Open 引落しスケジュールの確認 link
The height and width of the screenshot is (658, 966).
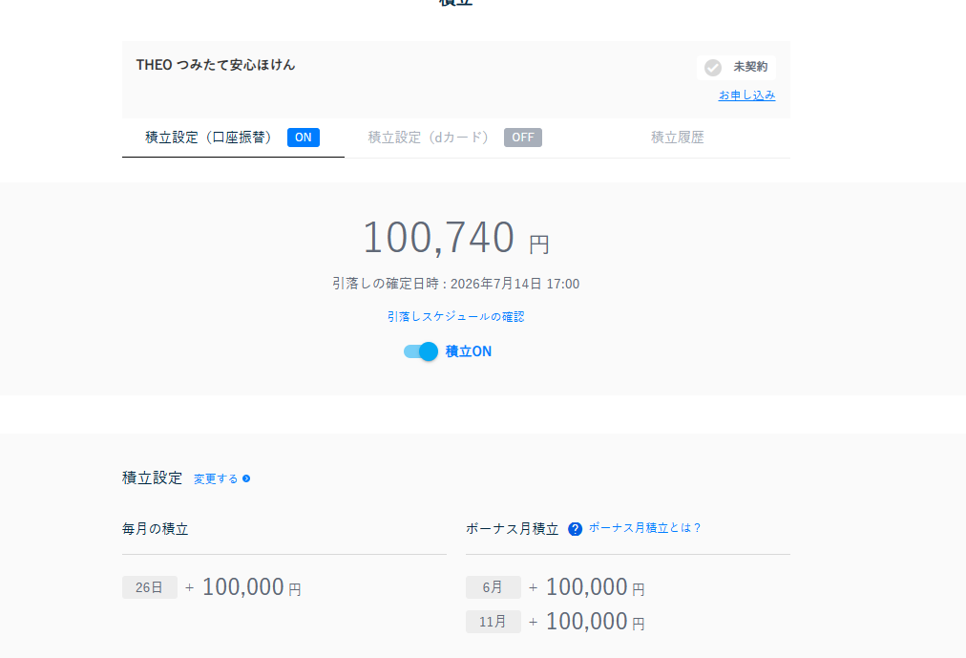pos(456,317)
